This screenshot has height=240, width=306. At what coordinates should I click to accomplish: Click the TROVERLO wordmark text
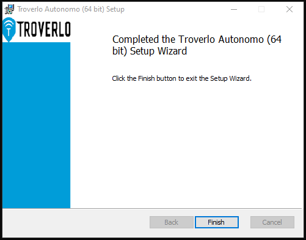[44, 29]
